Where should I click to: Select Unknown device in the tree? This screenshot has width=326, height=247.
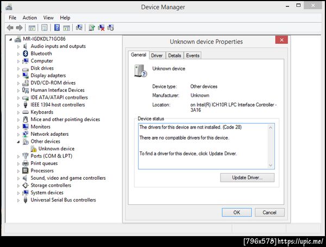[x=57, y=149]
